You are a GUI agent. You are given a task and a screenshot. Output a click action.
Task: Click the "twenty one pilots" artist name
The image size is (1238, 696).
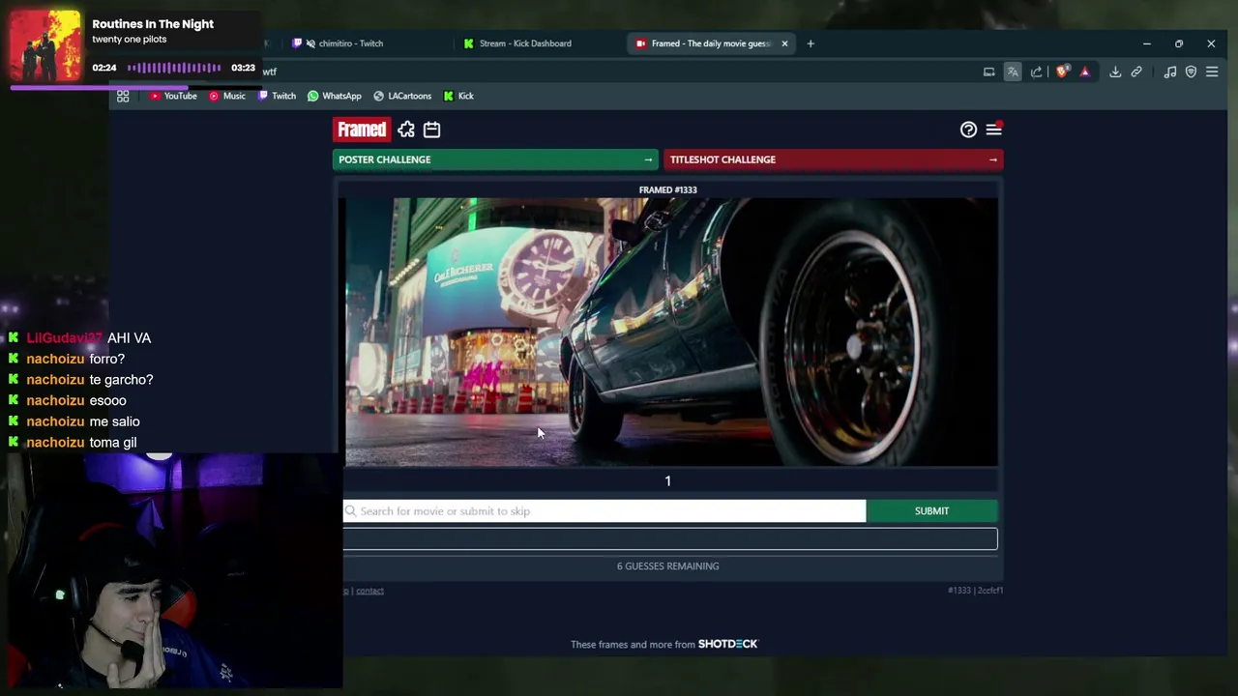[130, 40]
